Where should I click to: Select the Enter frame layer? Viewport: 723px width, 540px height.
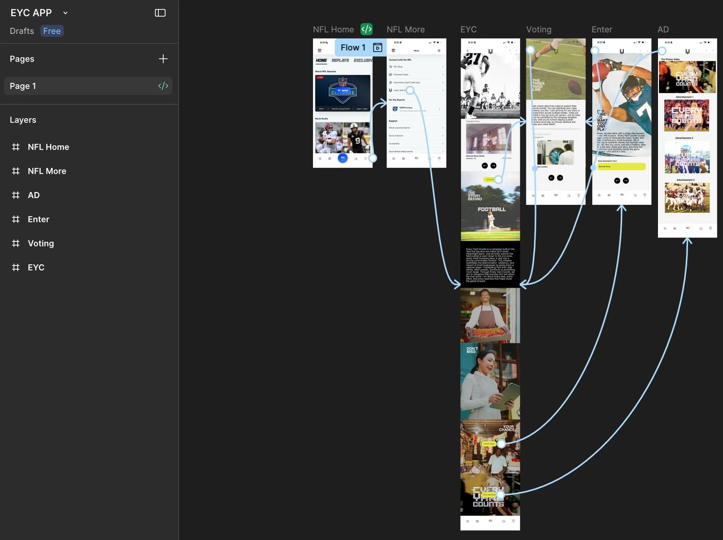click(x=38, y=219)
